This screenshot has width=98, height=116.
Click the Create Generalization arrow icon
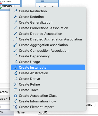pos(15,22)
